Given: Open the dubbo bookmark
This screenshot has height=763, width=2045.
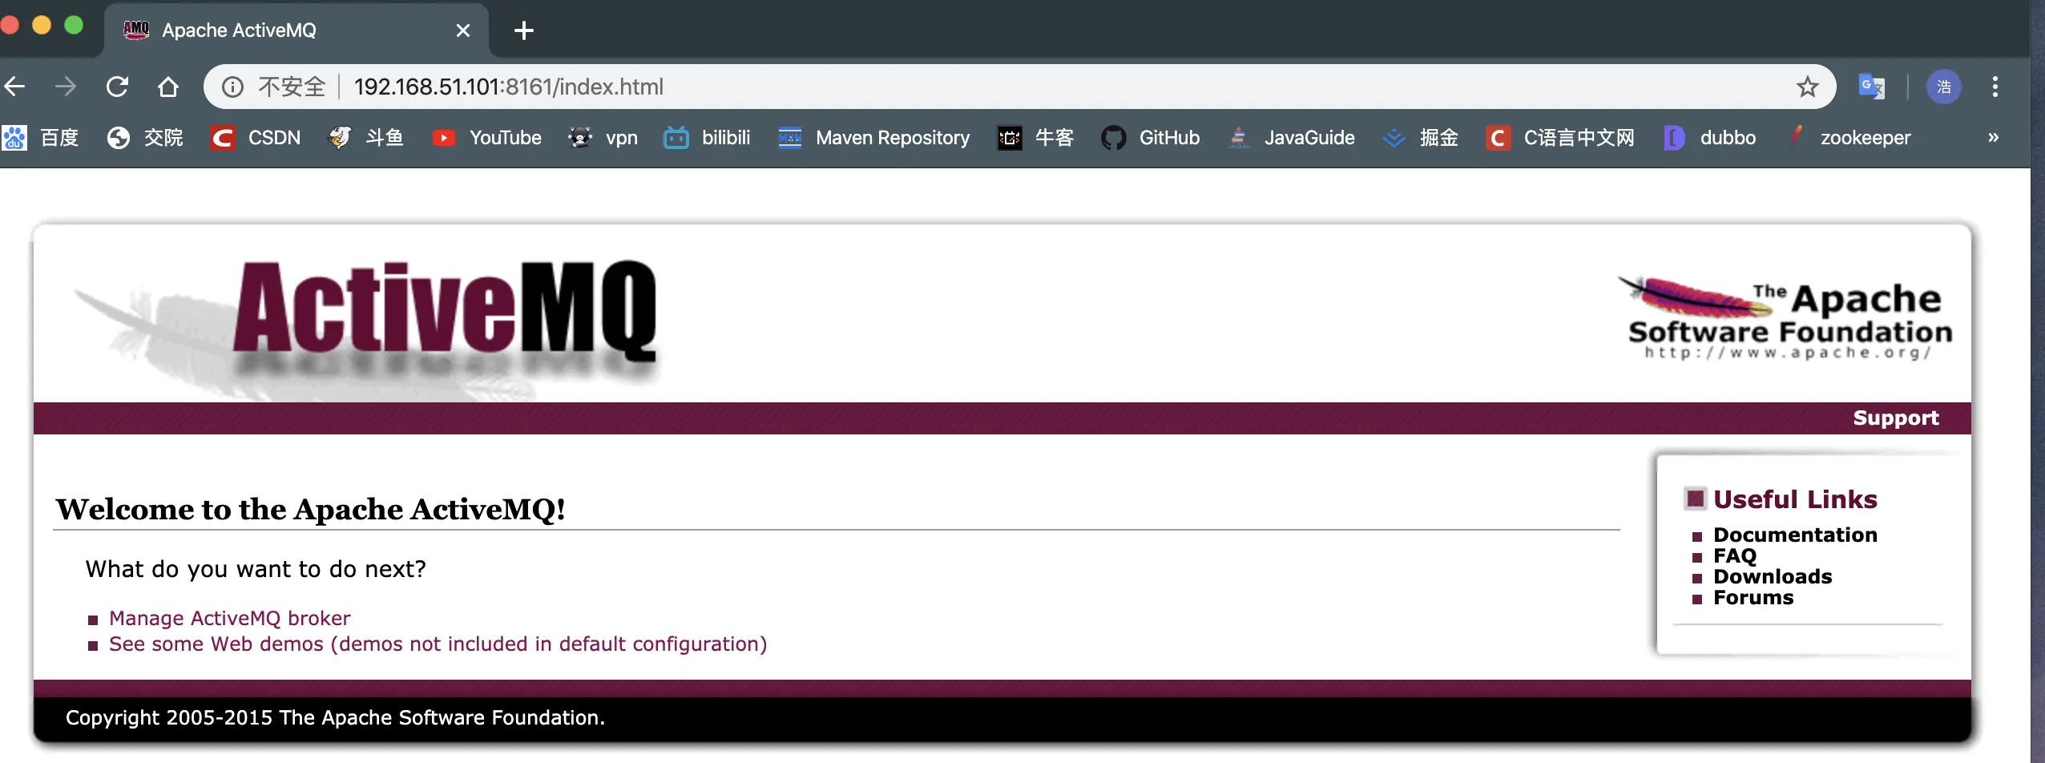Looking at the screenshot, I should pyautogui.click(x=1710, y=138).
